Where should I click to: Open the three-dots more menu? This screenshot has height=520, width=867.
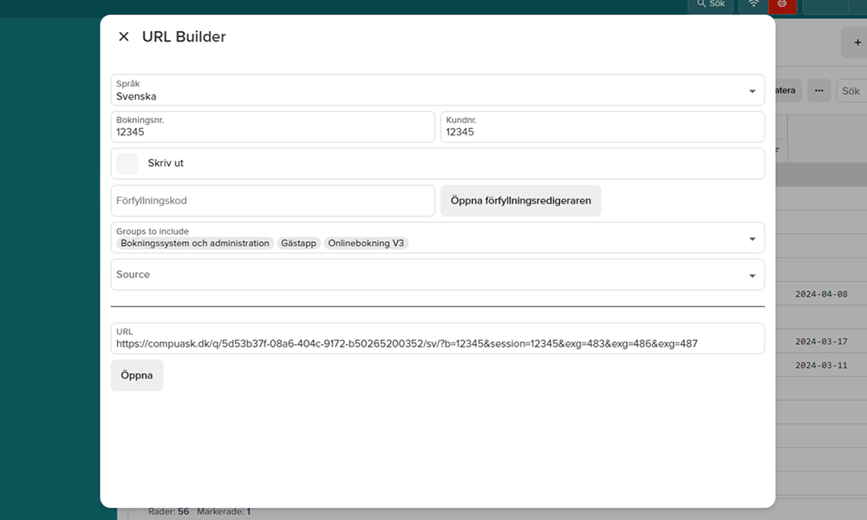click(x=819, y=91)
